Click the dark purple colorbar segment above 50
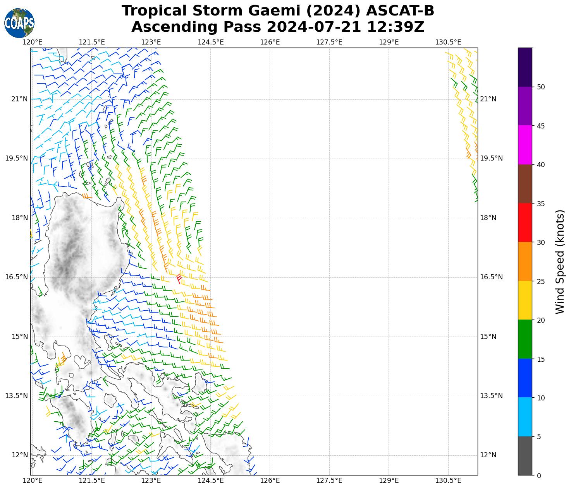Image resolution: width=571 pixels, height=489 pixels. click(525, 67)
